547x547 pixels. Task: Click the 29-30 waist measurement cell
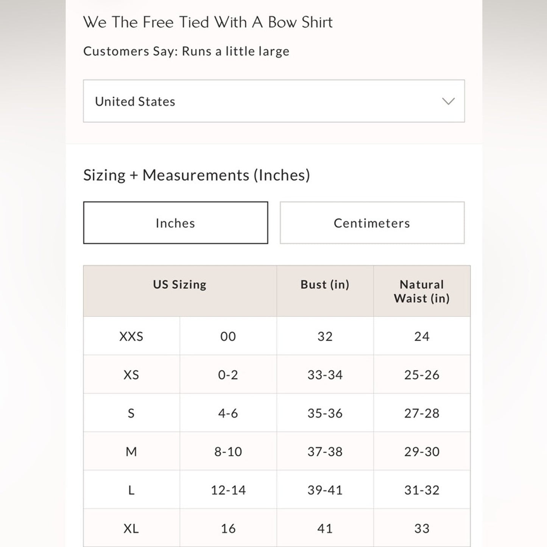422,452
